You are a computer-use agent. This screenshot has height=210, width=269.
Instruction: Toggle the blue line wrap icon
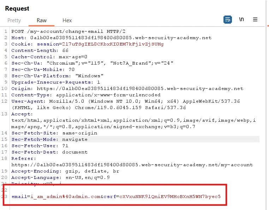pyautogui.click(x=227, y=19)
